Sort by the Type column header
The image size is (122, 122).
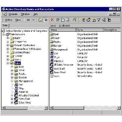[90, 30]
